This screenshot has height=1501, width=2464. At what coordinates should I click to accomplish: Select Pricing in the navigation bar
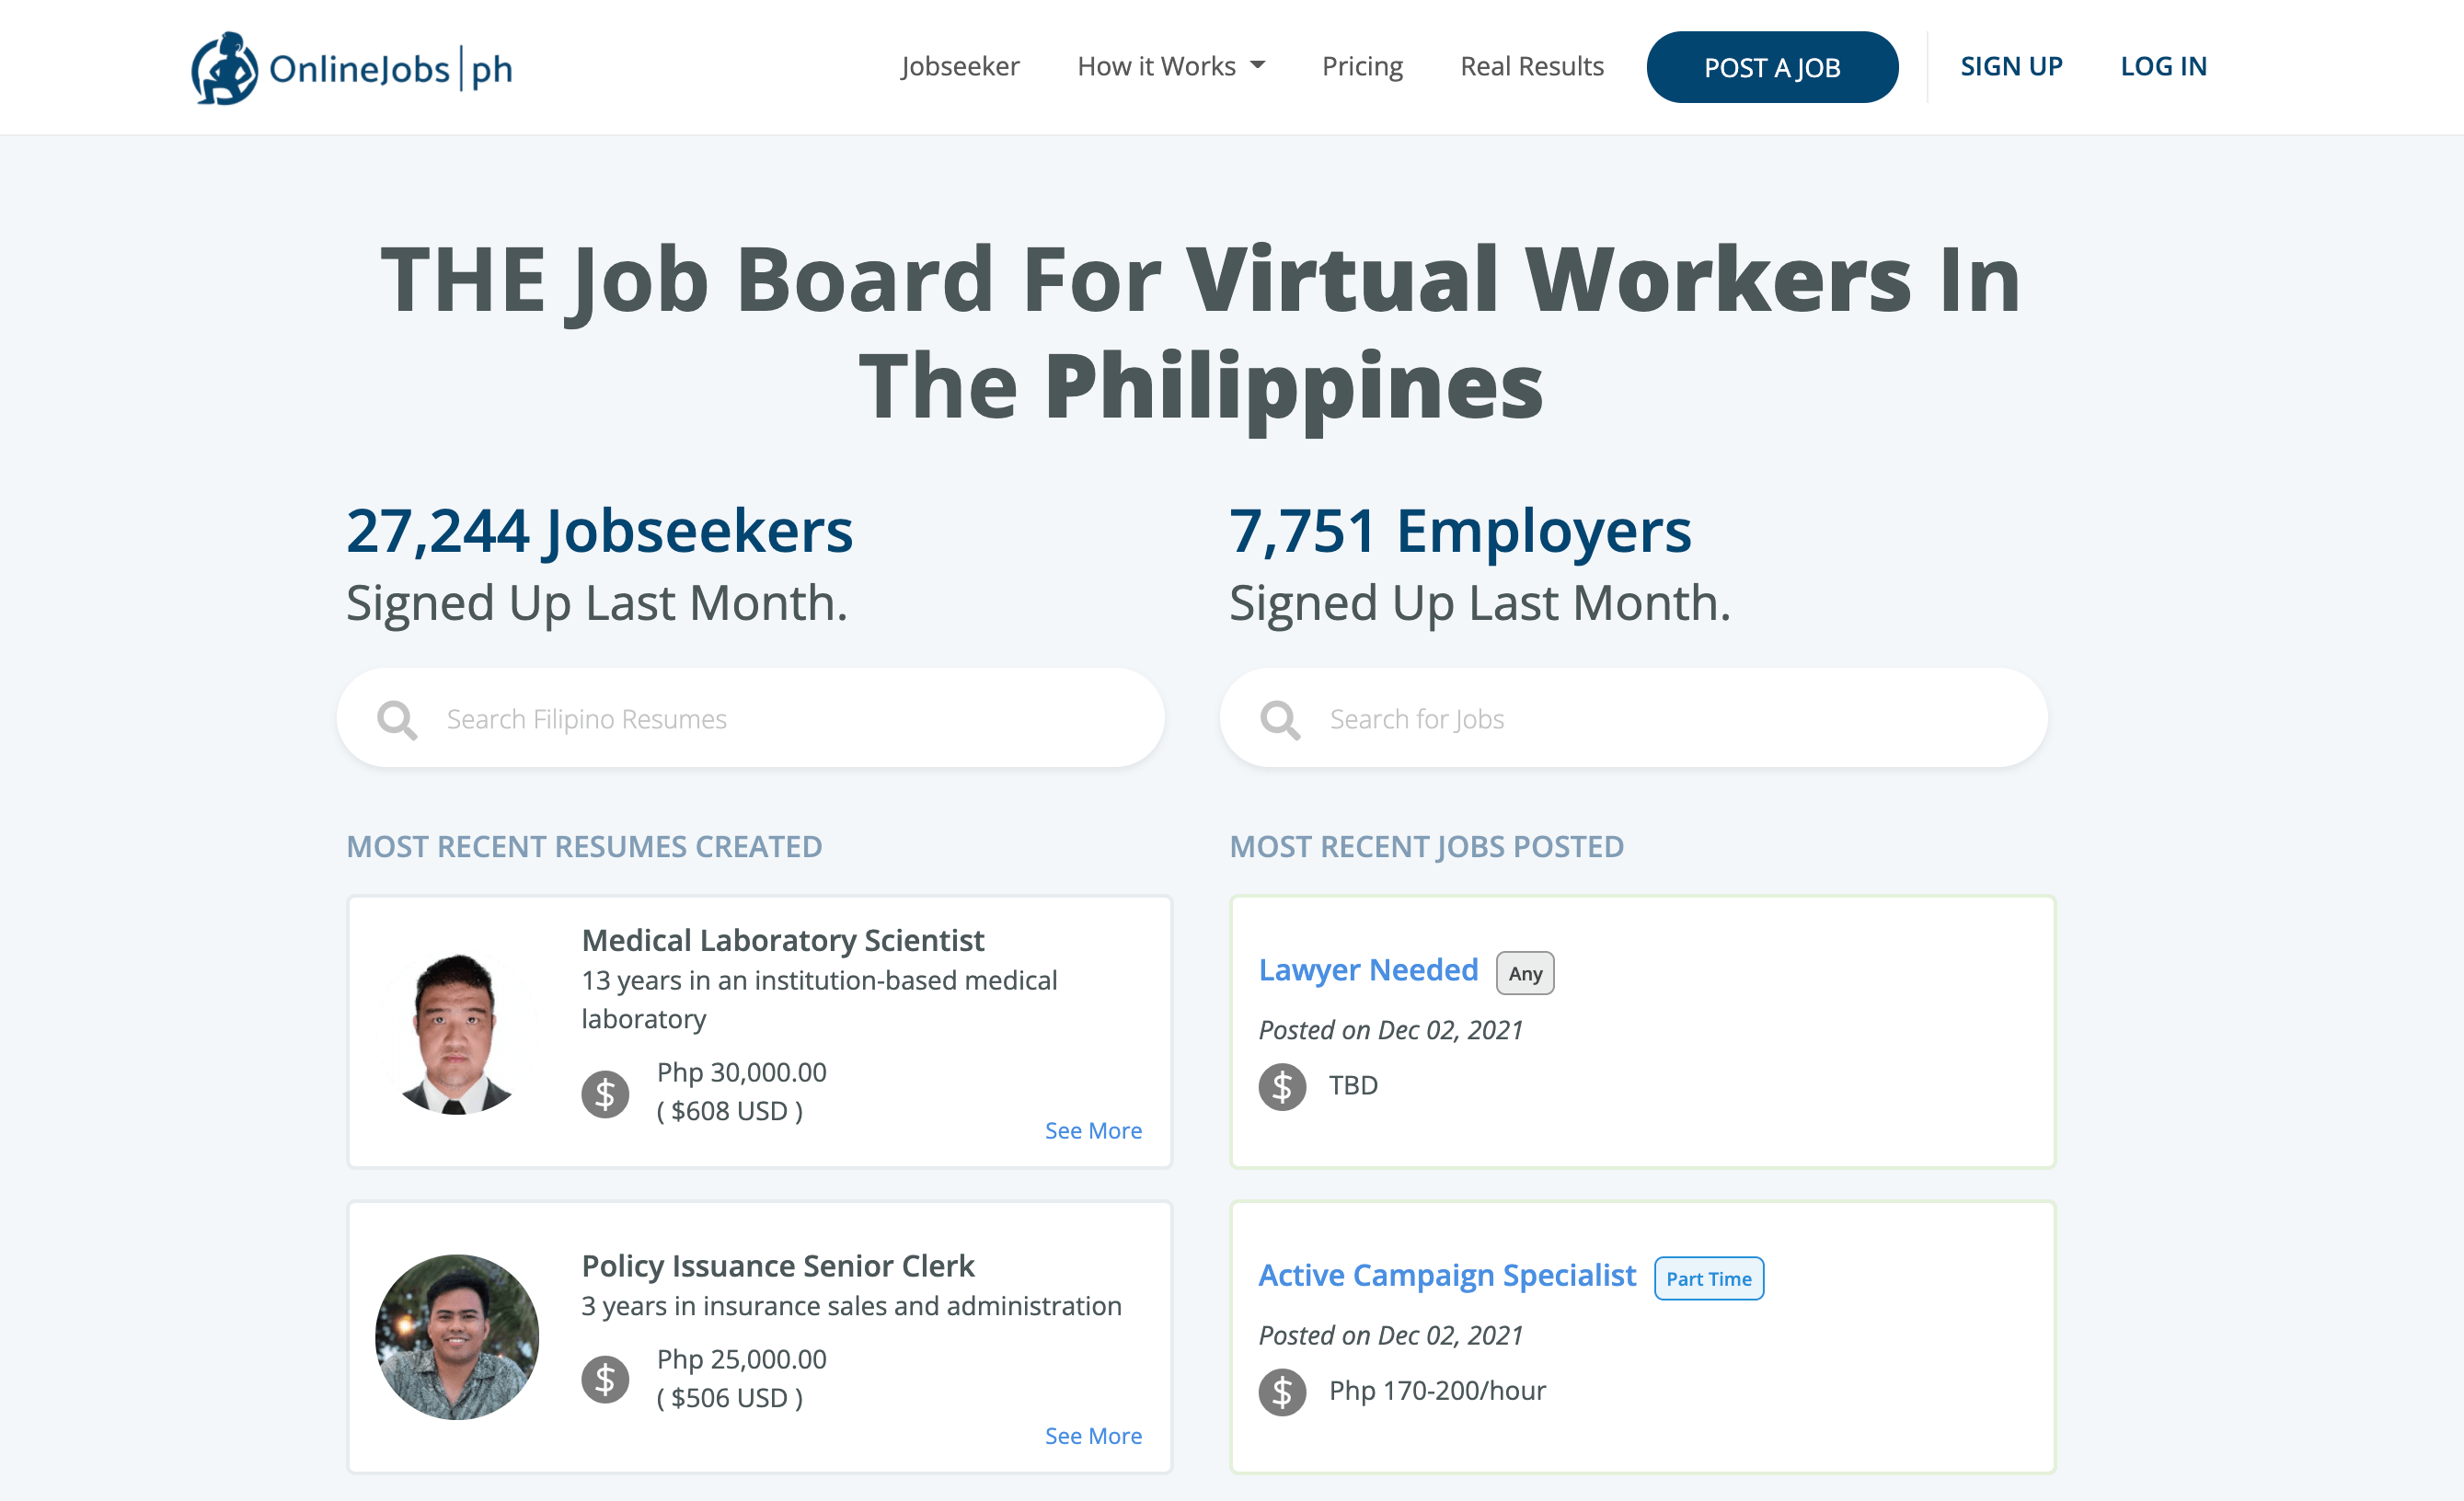tap(1362, 66)
